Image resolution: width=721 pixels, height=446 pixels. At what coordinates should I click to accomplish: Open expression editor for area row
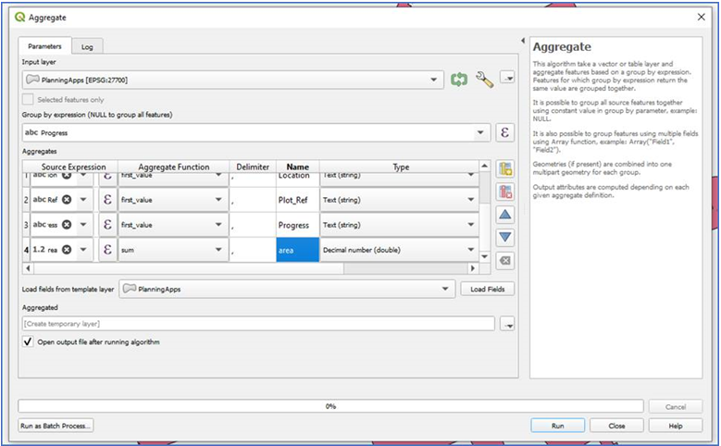click(x=107, y=250)
